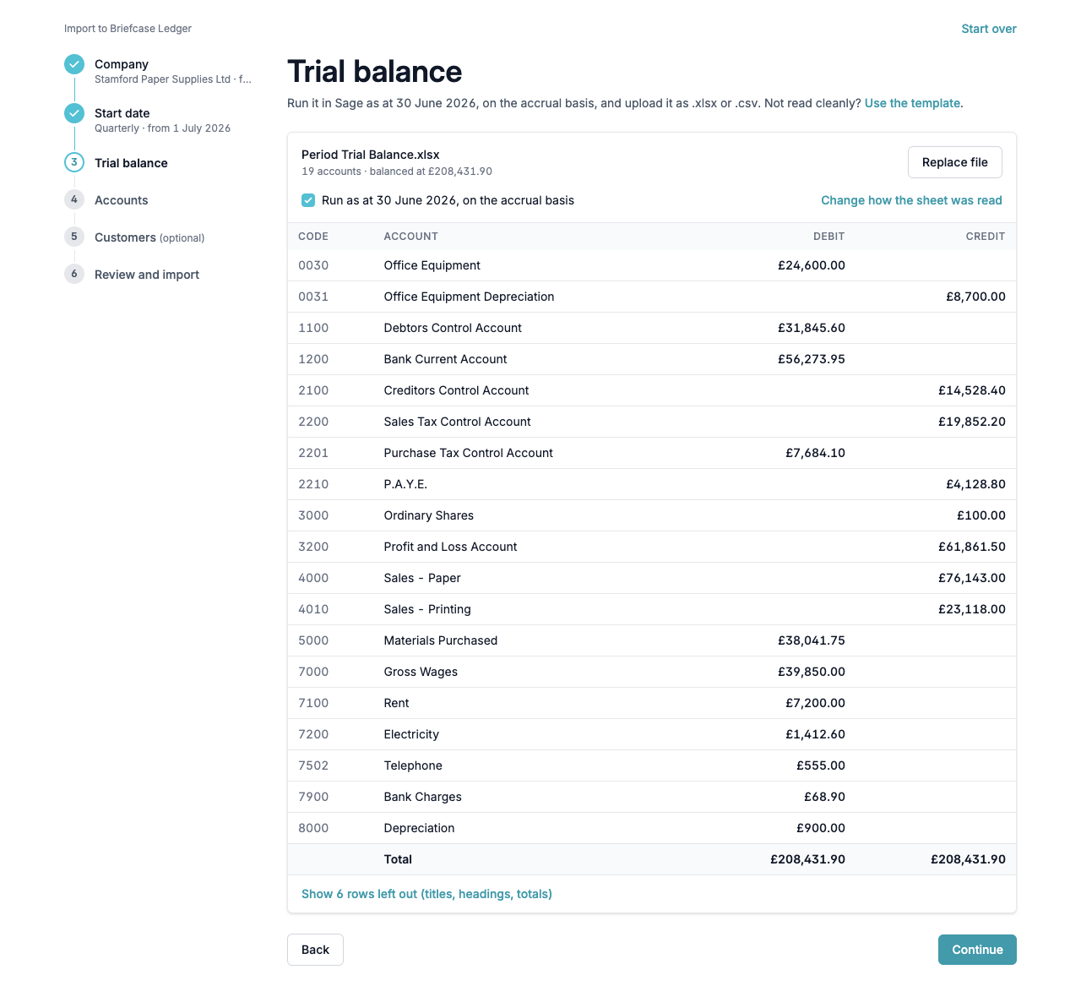Image resolution: width=1081 pixels, height=986 pixels.
Task: Open the Use the template link
Action: click(912, 103)
